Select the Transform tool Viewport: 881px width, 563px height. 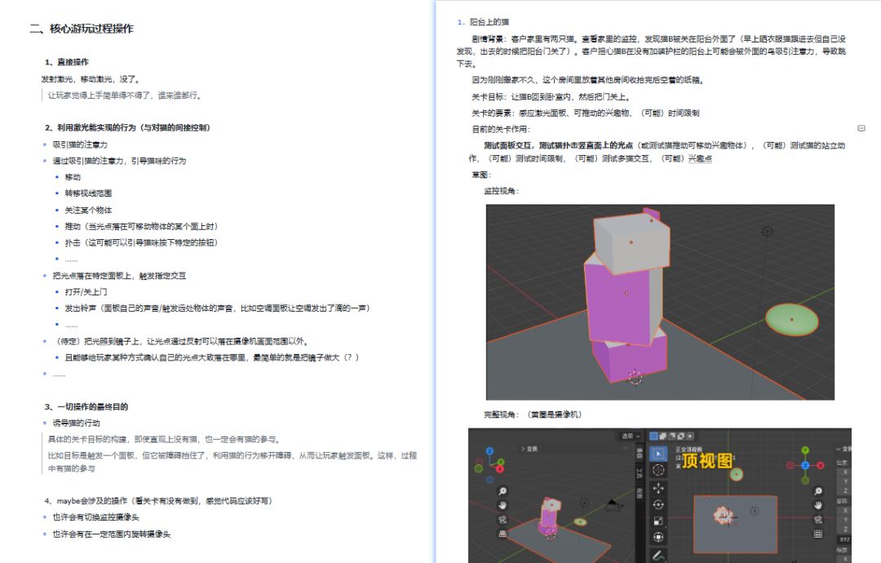(658, 537)
